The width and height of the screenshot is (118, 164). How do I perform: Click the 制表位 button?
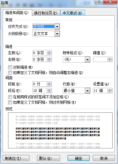(x=16, y=158)
